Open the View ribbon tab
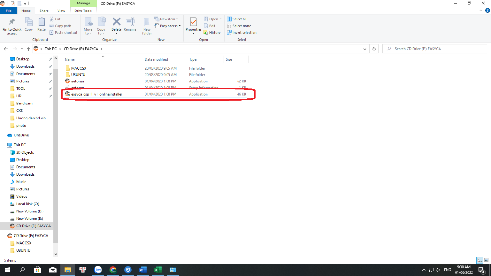 [61, 11]
